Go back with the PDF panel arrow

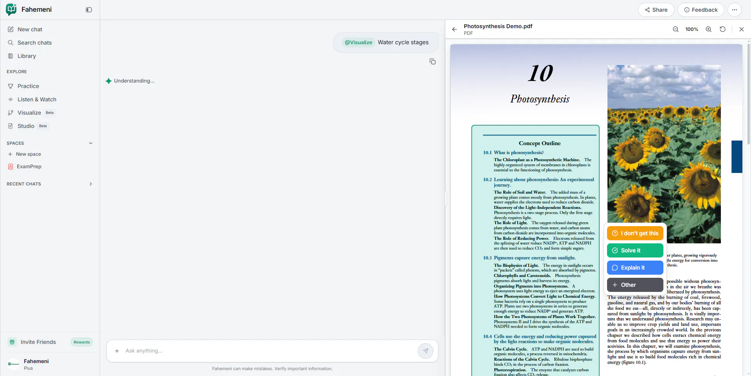tap(455, 29)
